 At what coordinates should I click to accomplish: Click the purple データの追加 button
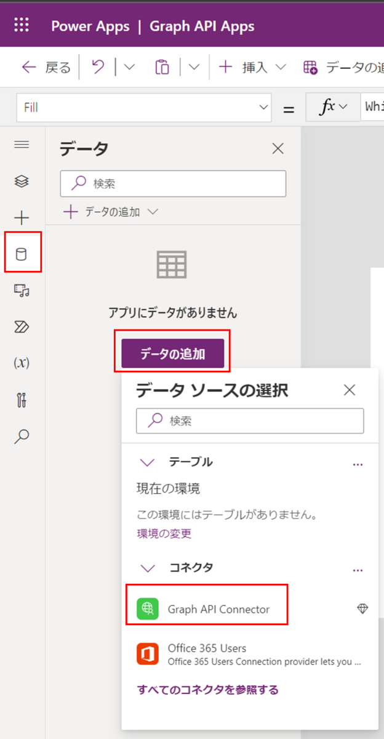point(172,353)
